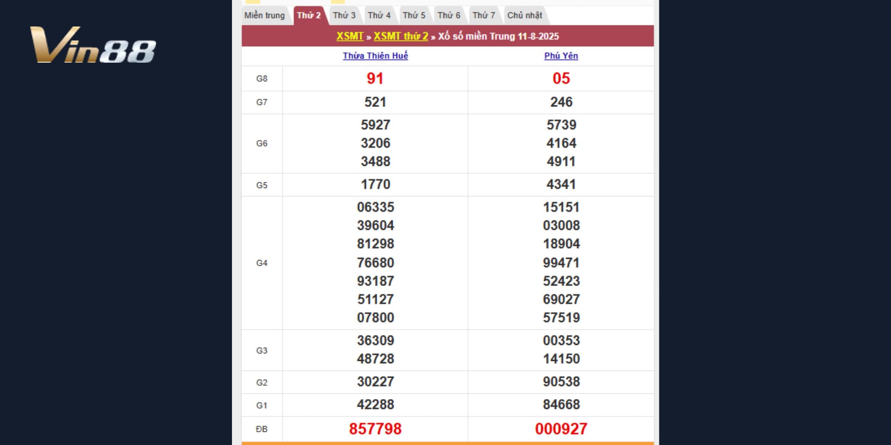Screen dimensions: 891x445
Task: Click the G7 row label
Action: click(x=262, y=103)
